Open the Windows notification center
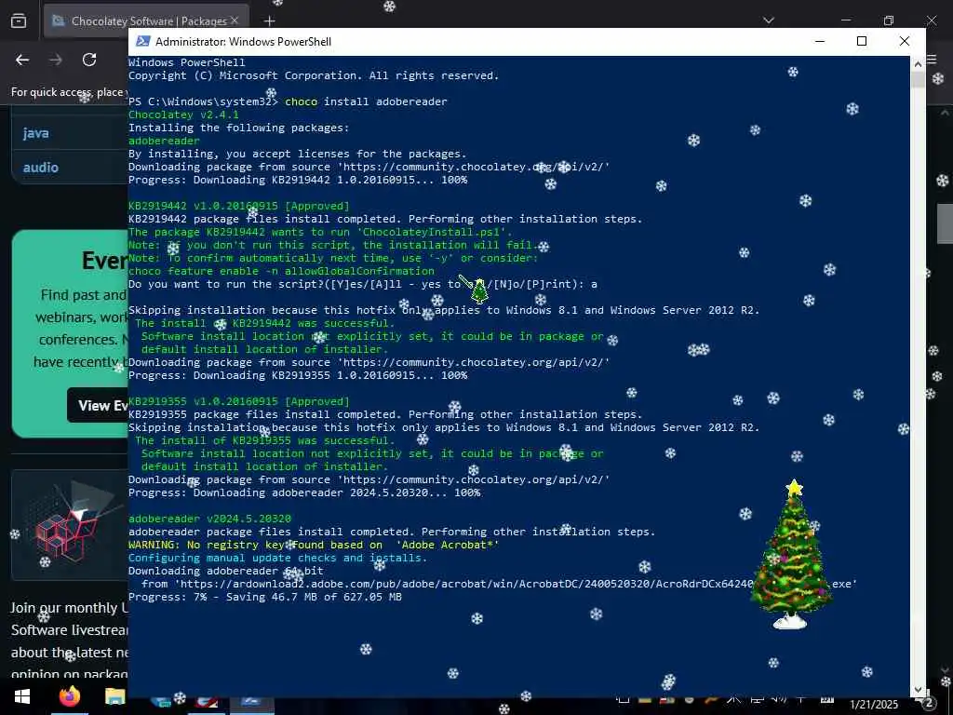Viewport: 953px width, 715px height. (929, 704)
